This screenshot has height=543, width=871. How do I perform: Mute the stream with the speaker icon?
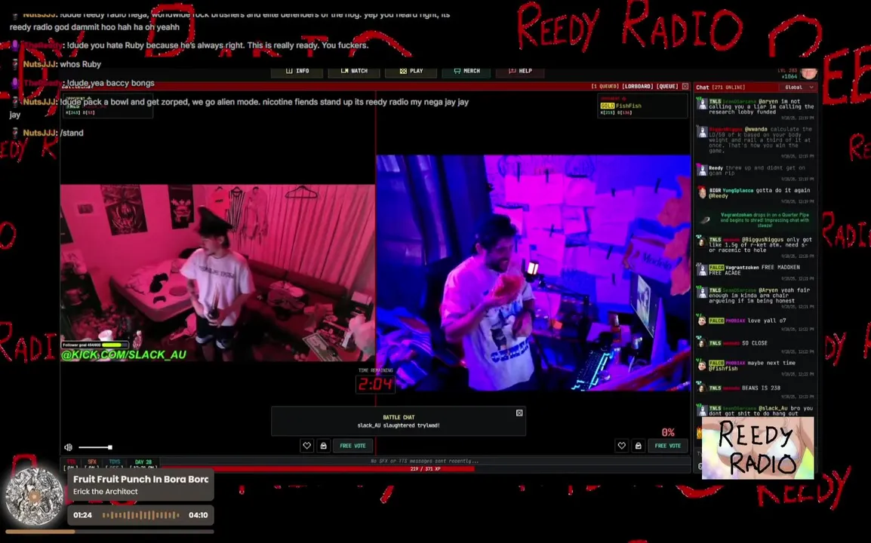click(69, 447)
